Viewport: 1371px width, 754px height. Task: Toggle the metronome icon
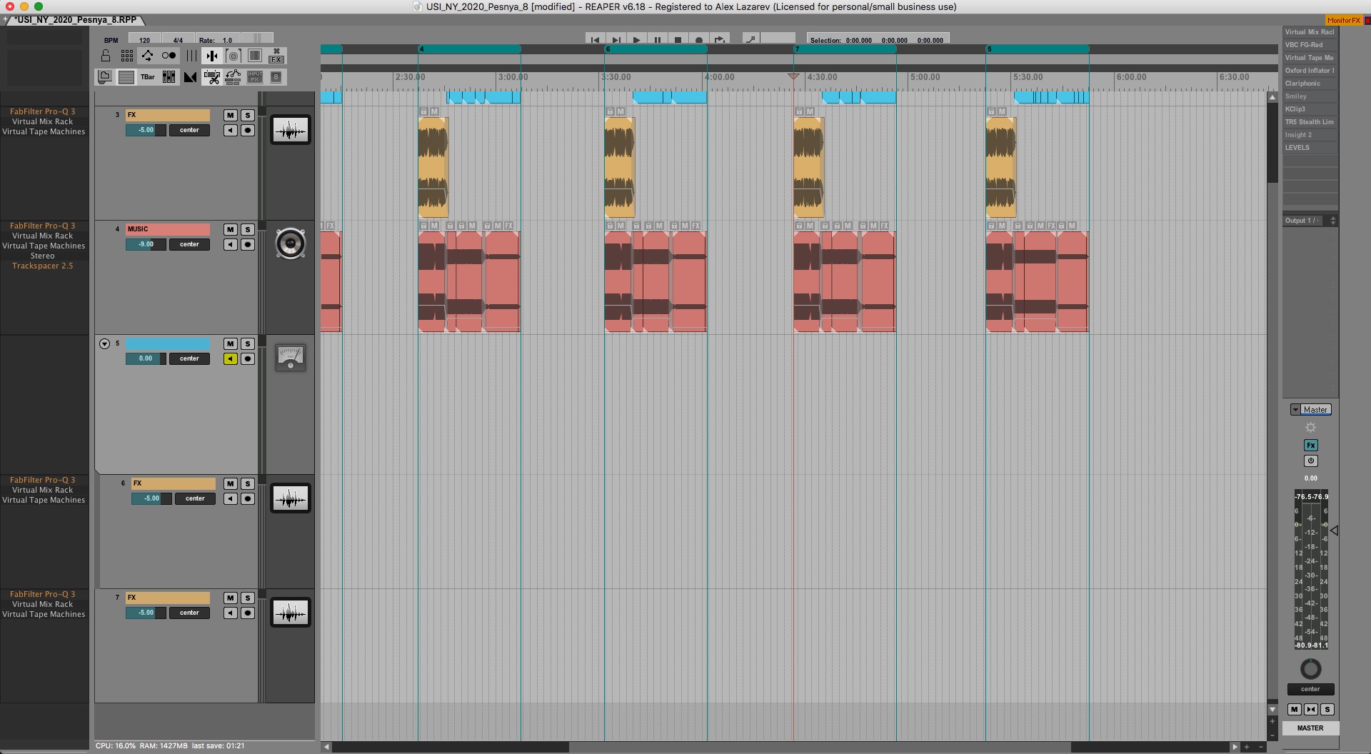[x=191, y=77]
